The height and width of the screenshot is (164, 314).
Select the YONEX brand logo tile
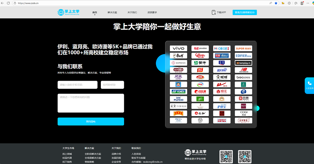point(178,91)
